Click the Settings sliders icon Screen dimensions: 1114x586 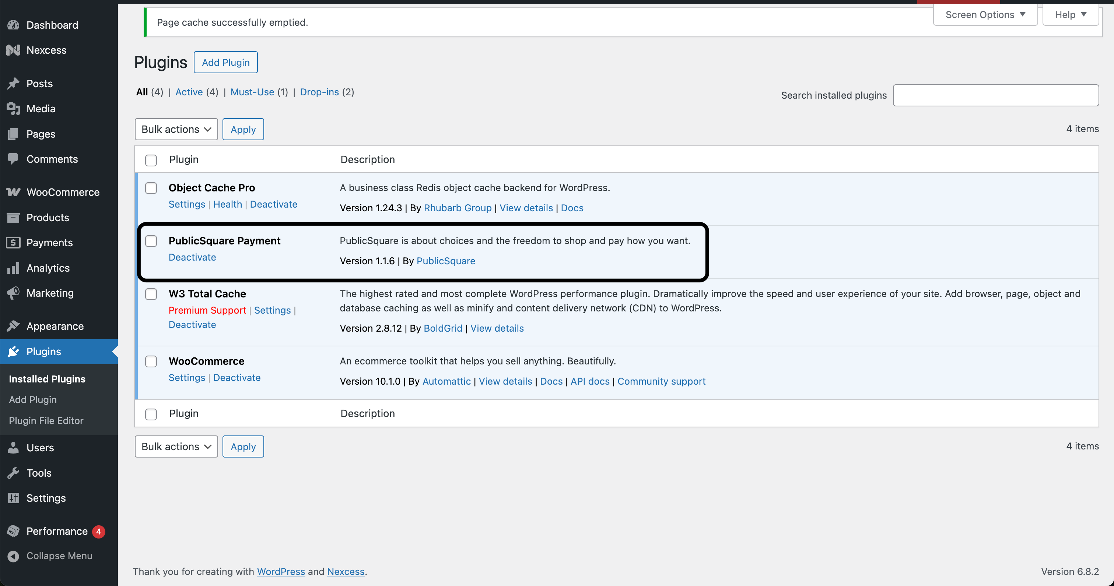pyautogui.click(x=13, y=498)
